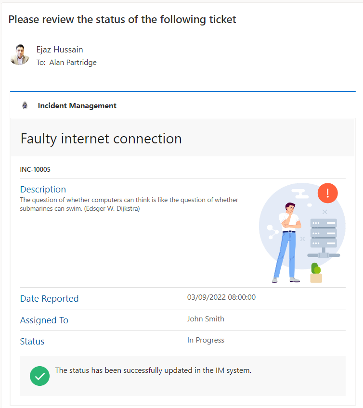Click the Status label
Image resolution: width=363 pixels, height=408 pixels.
[32, 342]
